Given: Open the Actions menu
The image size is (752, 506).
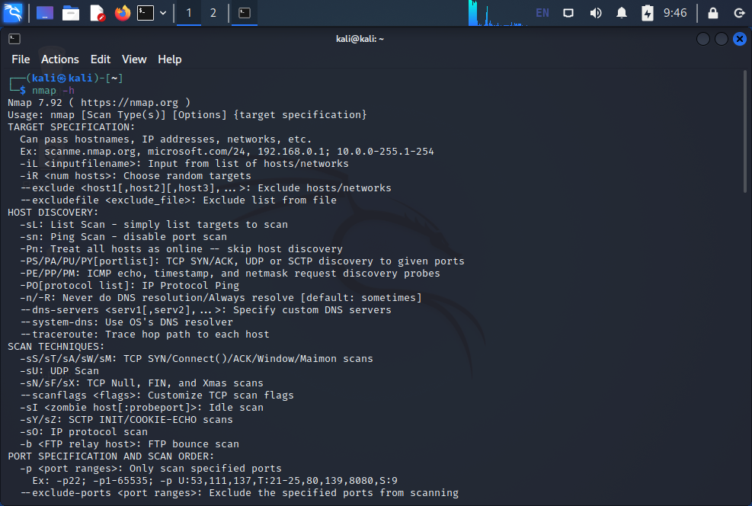Looking at the screenshot, I should pyautogui.click(x=60, y=59).
